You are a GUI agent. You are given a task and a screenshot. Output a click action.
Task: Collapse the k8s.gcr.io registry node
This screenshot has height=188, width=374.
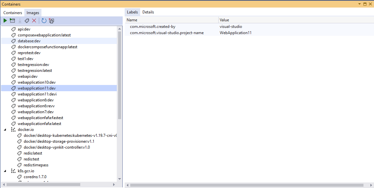click(x=5, y=171)
